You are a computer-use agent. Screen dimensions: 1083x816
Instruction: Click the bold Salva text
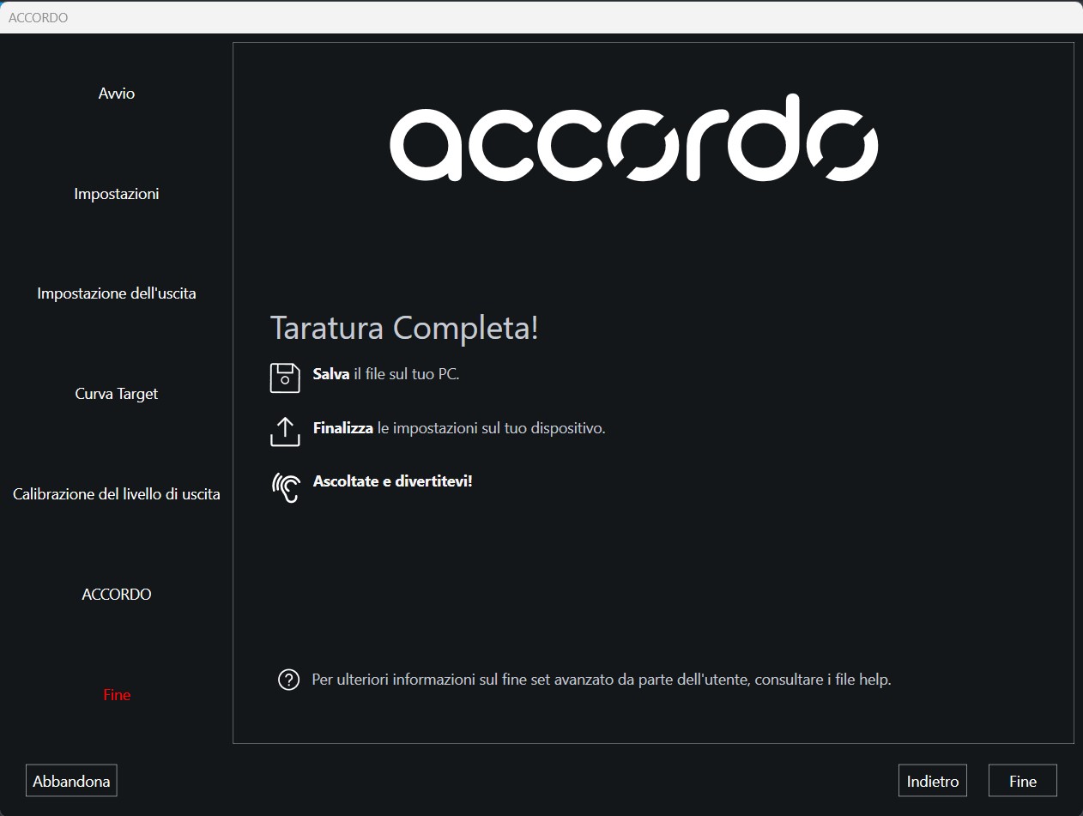[x=331, y=374]
